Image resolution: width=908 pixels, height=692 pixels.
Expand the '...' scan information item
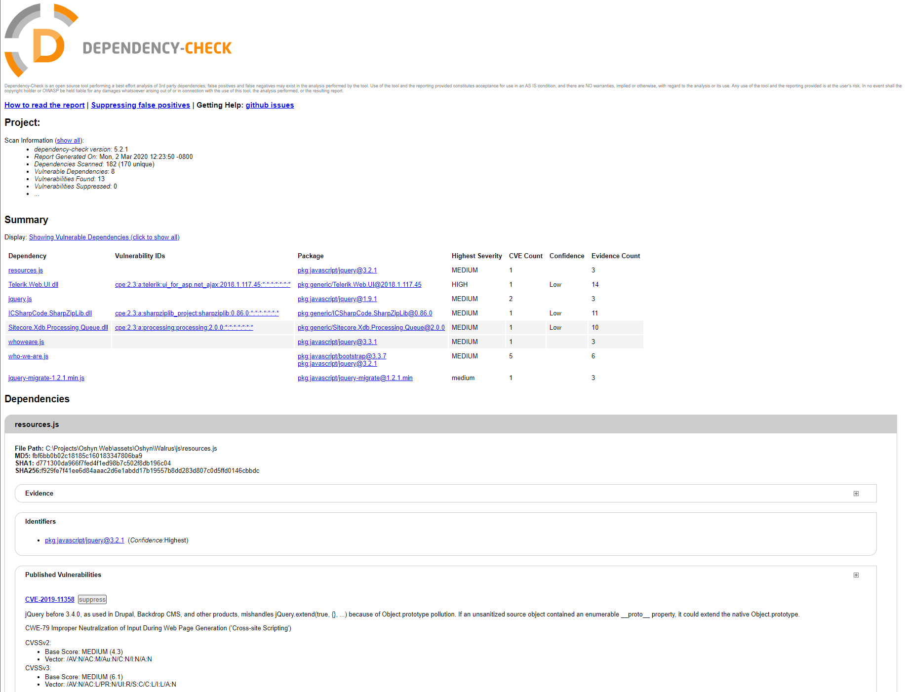click(37, 194)
